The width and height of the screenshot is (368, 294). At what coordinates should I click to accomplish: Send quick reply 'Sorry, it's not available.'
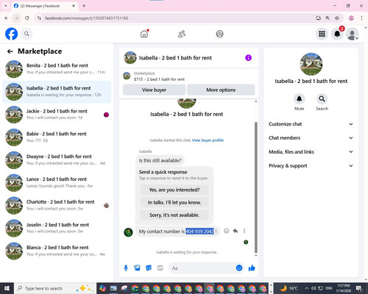click(x=174, y=215)
